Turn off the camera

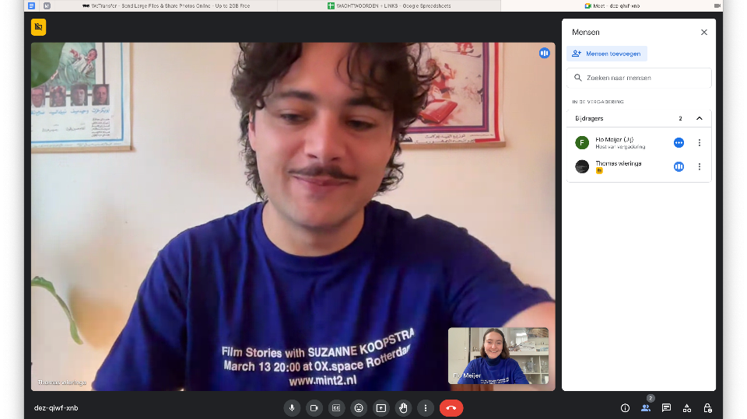point(314,408)
